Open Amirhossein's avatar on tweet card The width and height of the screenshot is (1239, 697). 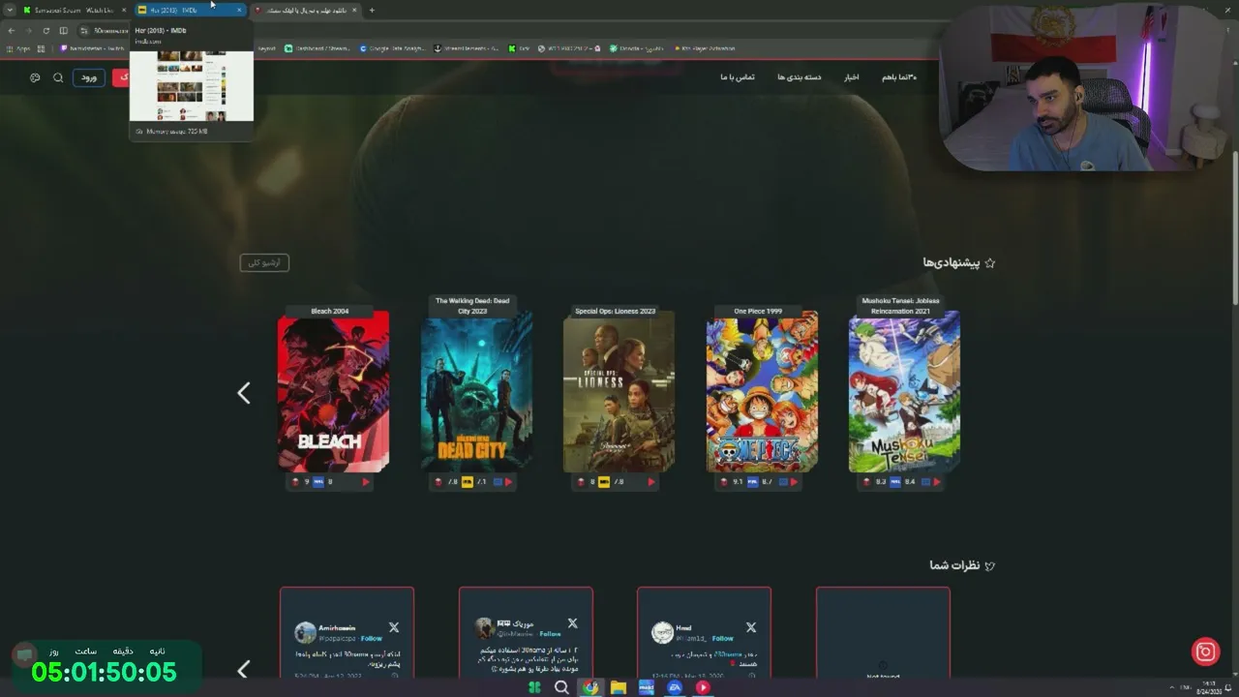click(x=305, y=632)
